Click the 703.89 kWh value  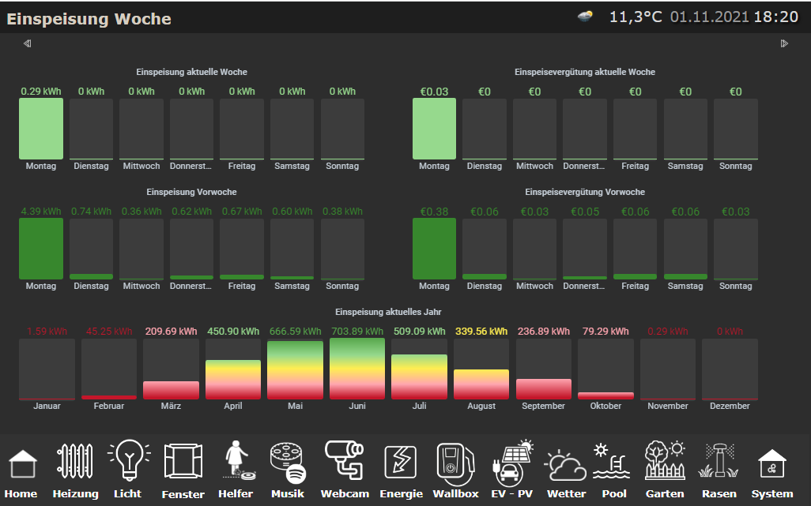pos(357,332)
